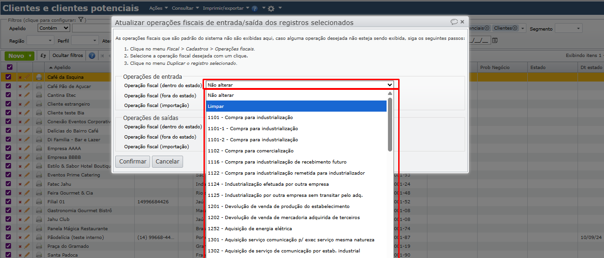Print the Praça do Gramado record
Viewport: 604px width, 258px height.
click(x=39, y=246)
